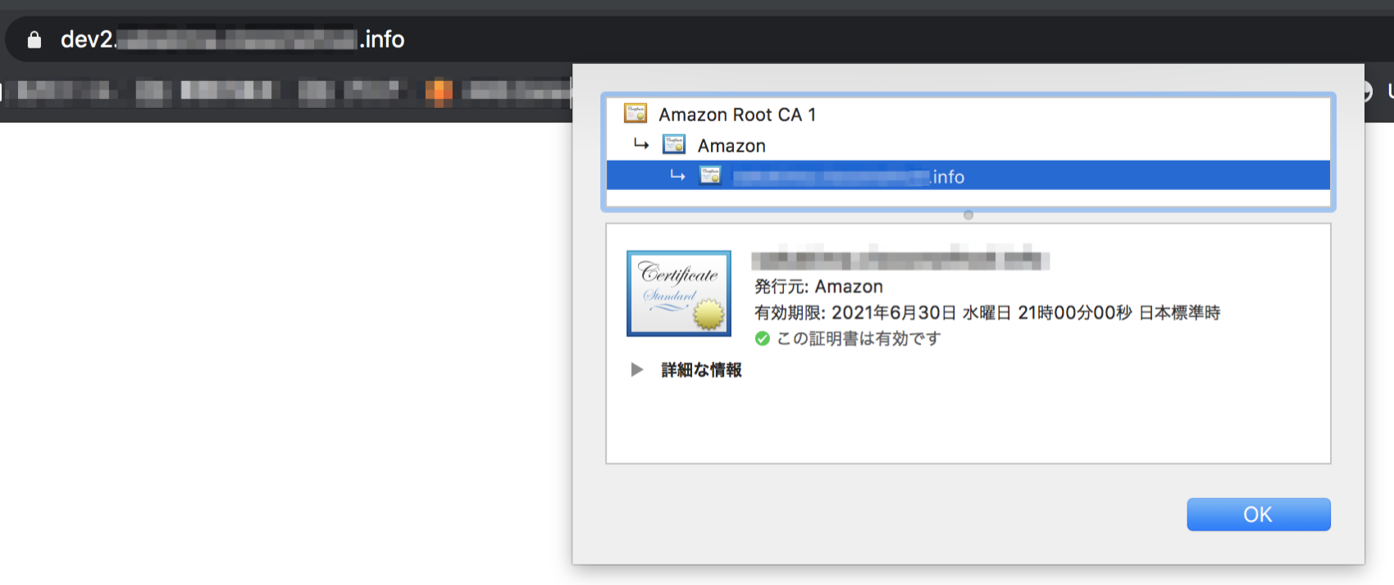Click the この証明書は有効です status text
This screenshot has height=585, width=1394.
(859, 338)
